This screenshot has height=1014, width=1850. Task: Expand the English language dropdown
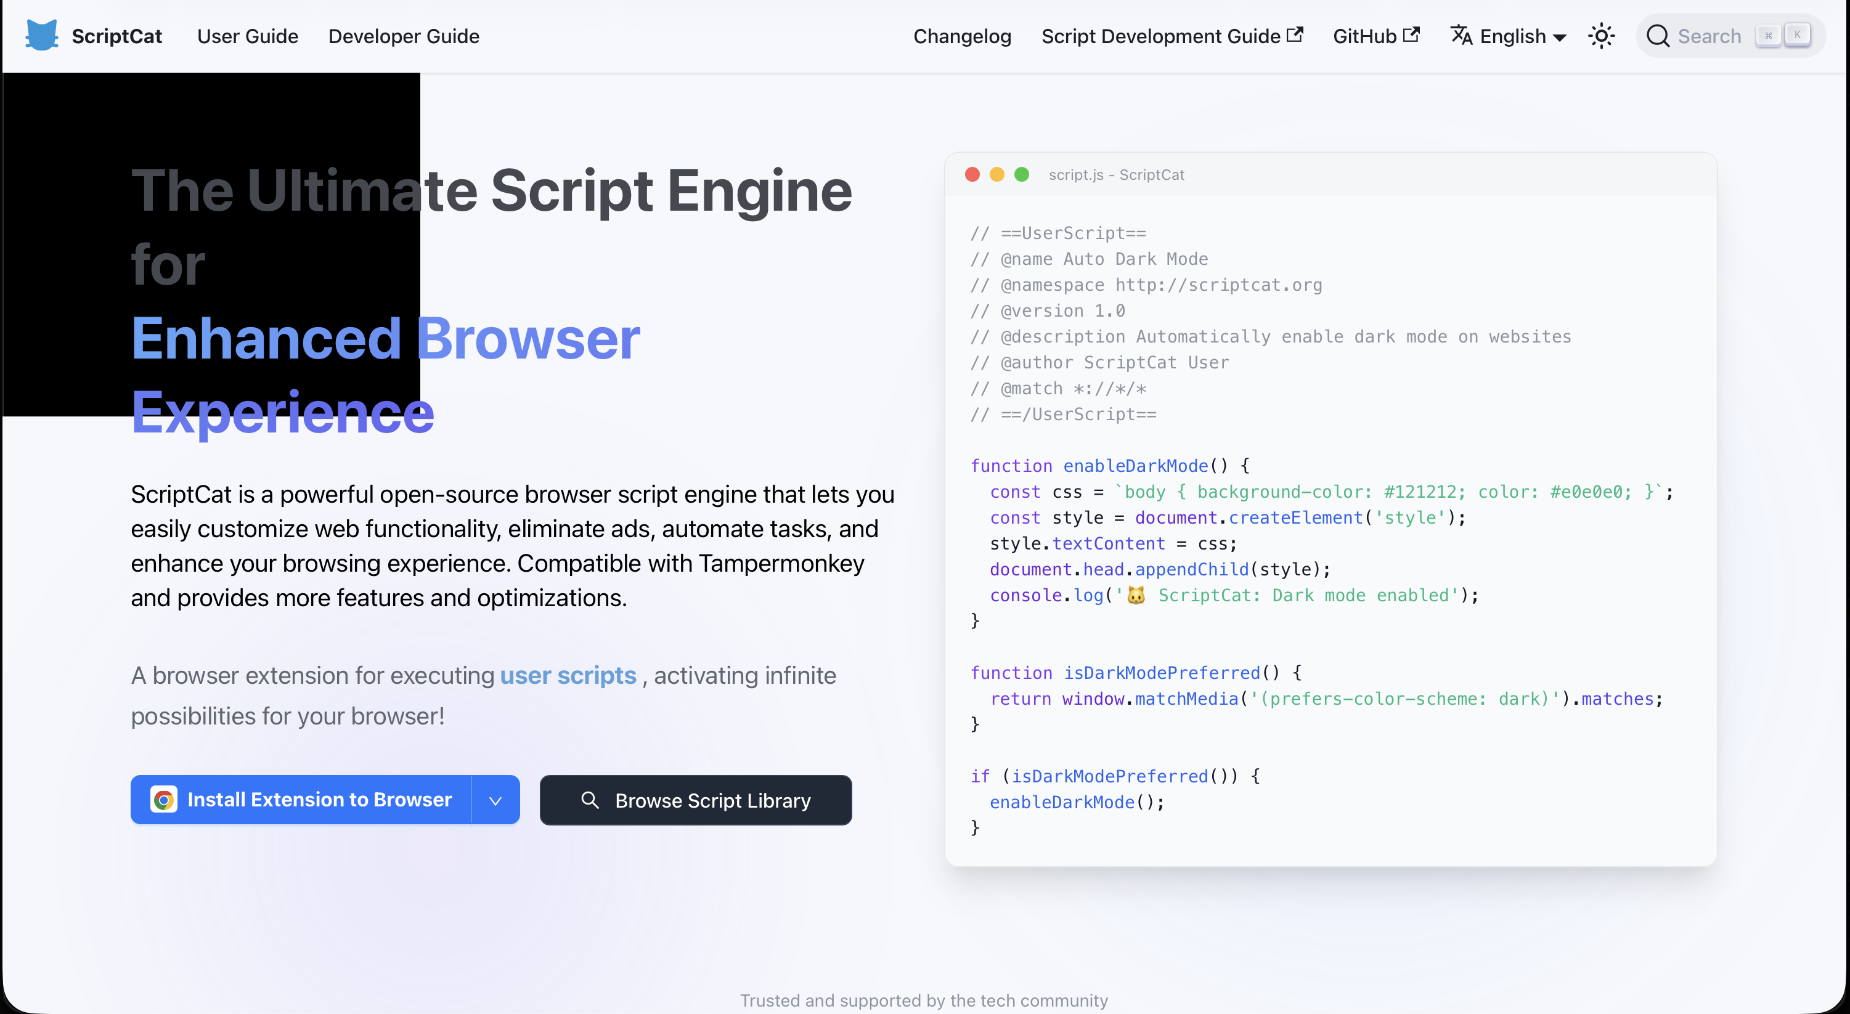(1508, 36)
